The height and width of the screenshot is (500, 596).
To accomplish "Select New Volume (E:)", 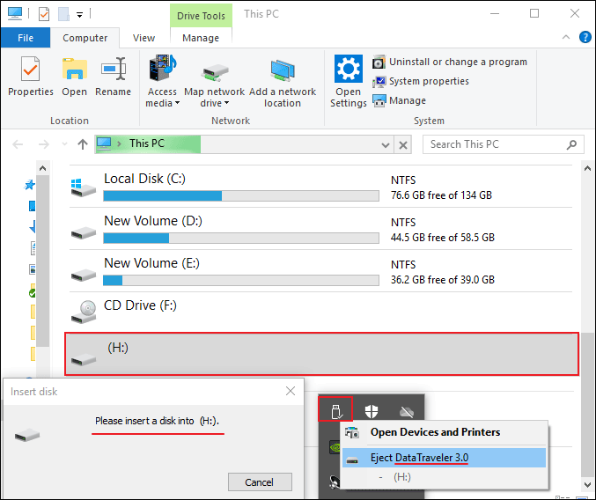I will coord(320,271).
